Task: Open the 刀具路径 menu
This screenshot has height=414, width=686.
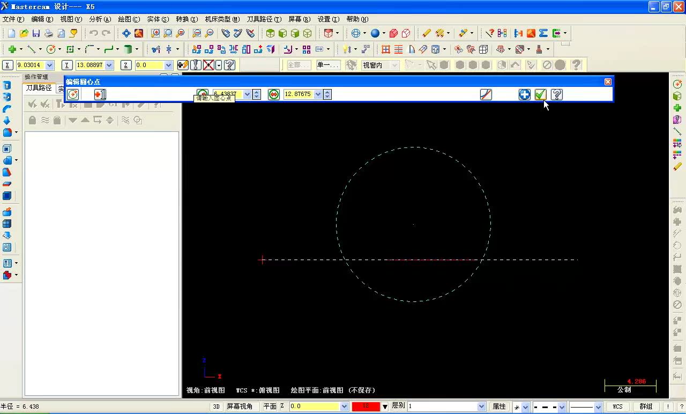Action: click(x=264, y=19)
